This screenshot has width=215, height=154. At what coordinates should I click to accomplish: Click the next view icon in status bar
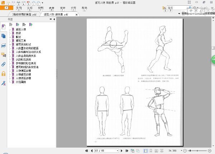(138, 151)
